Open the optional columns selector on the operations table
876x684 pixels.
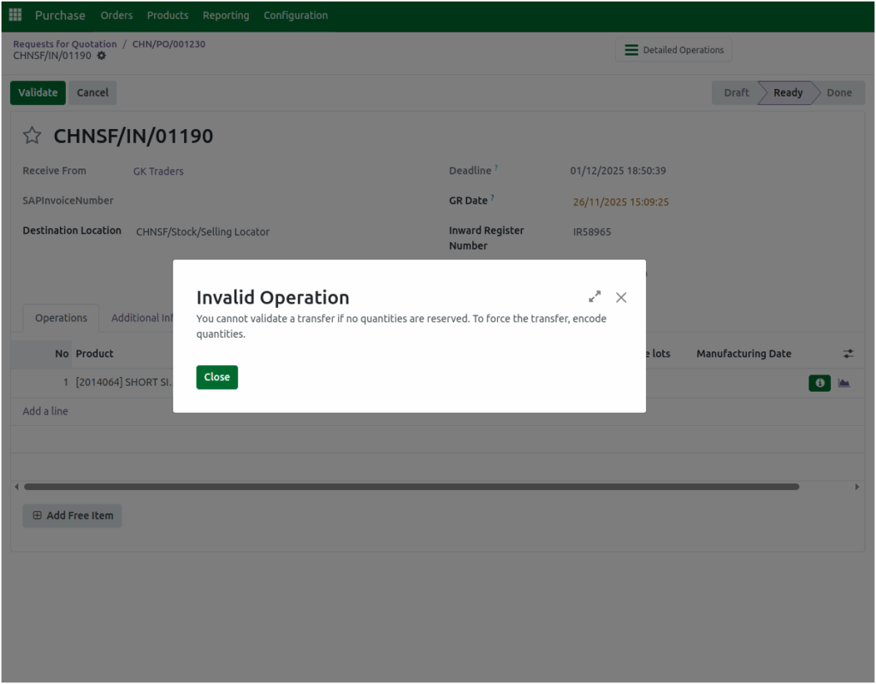point(848,353)
